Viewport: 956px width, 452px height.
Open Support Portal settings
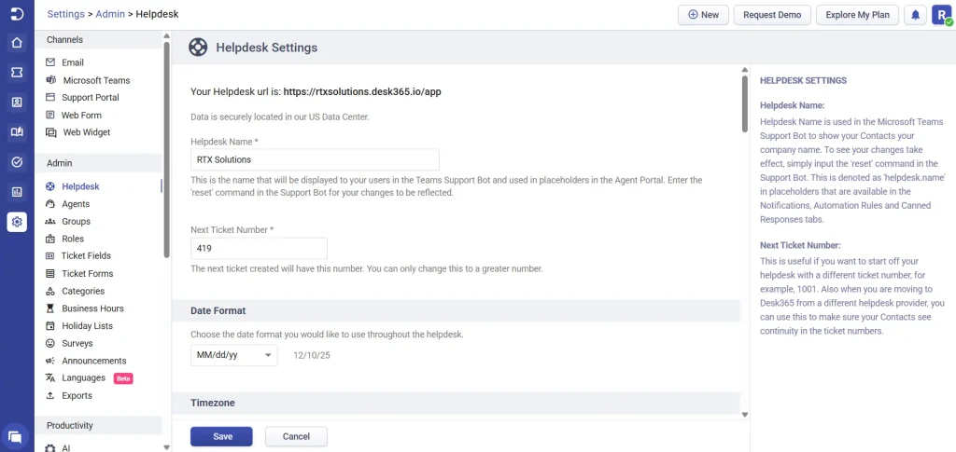[x=91, y=97]
